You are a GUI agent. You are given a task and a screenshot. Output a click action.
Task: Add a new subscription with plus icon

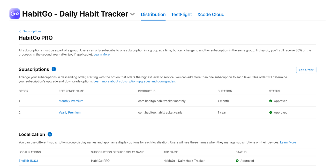point(54,69)
